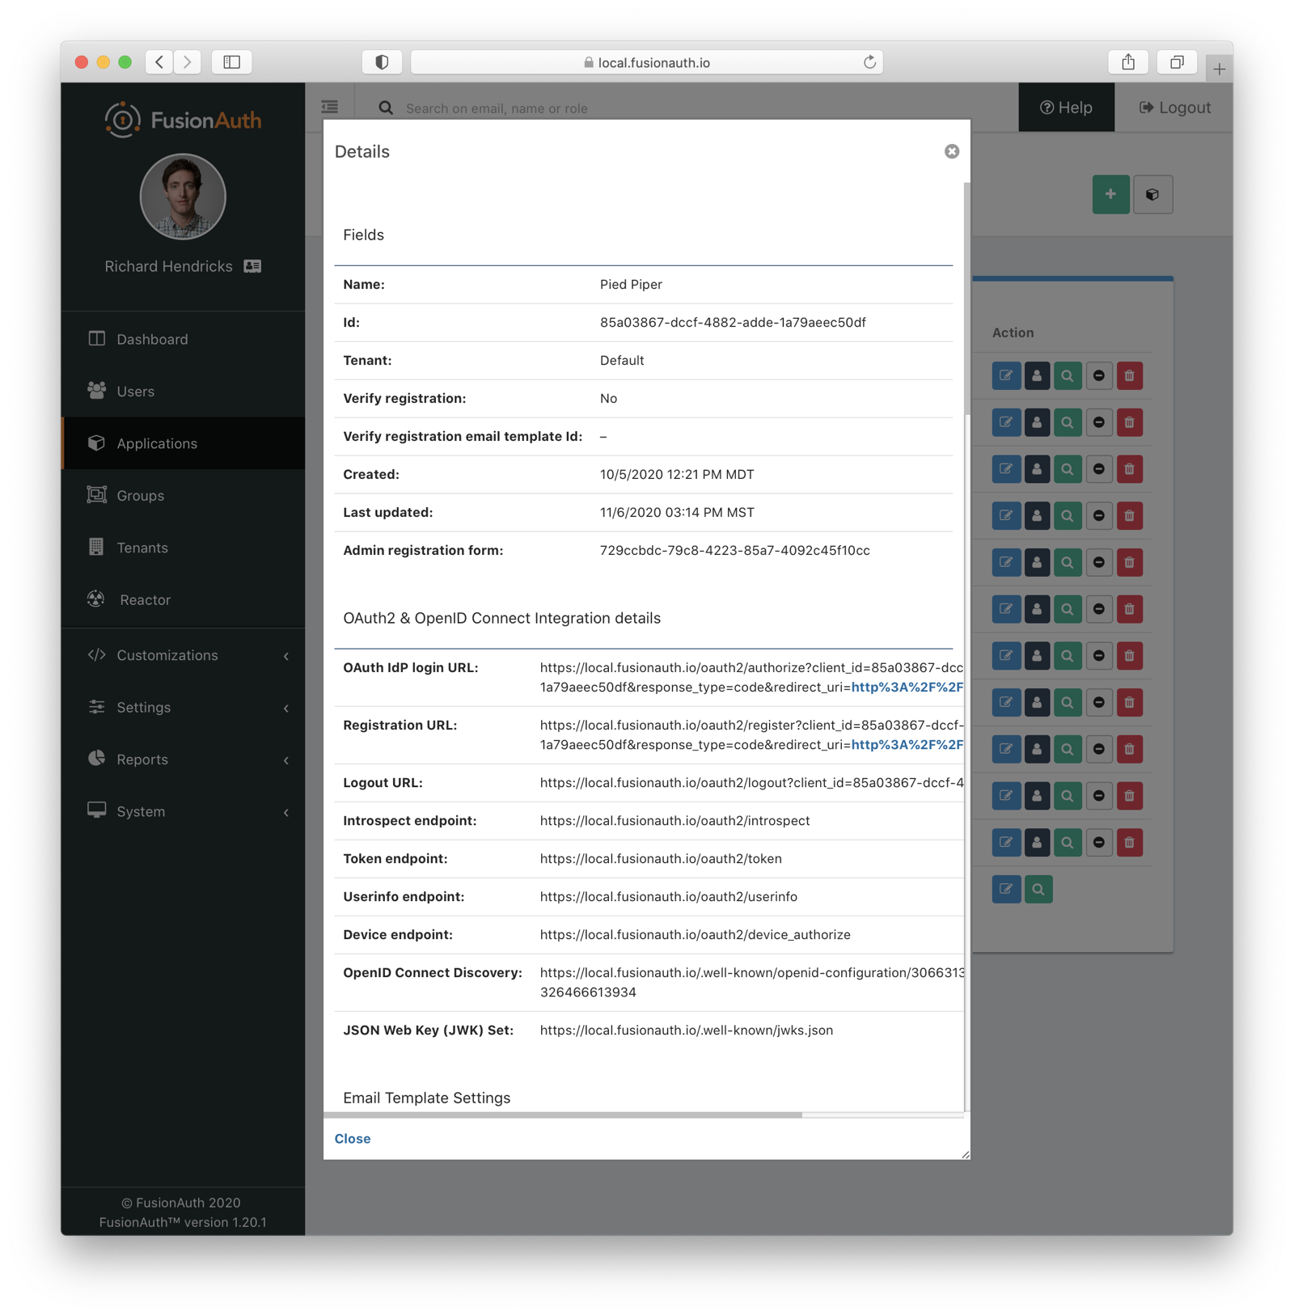Click the view magnifier icon in first action row
Screen dimensions: 1294x1316
(x=1068, y=375)
